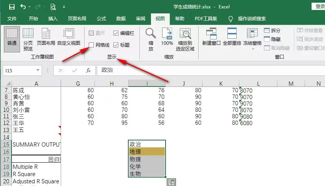This screenshot has height=186, width=325.
Task: Open Print Preview from quick access toolbar
Action: (53, 7)
